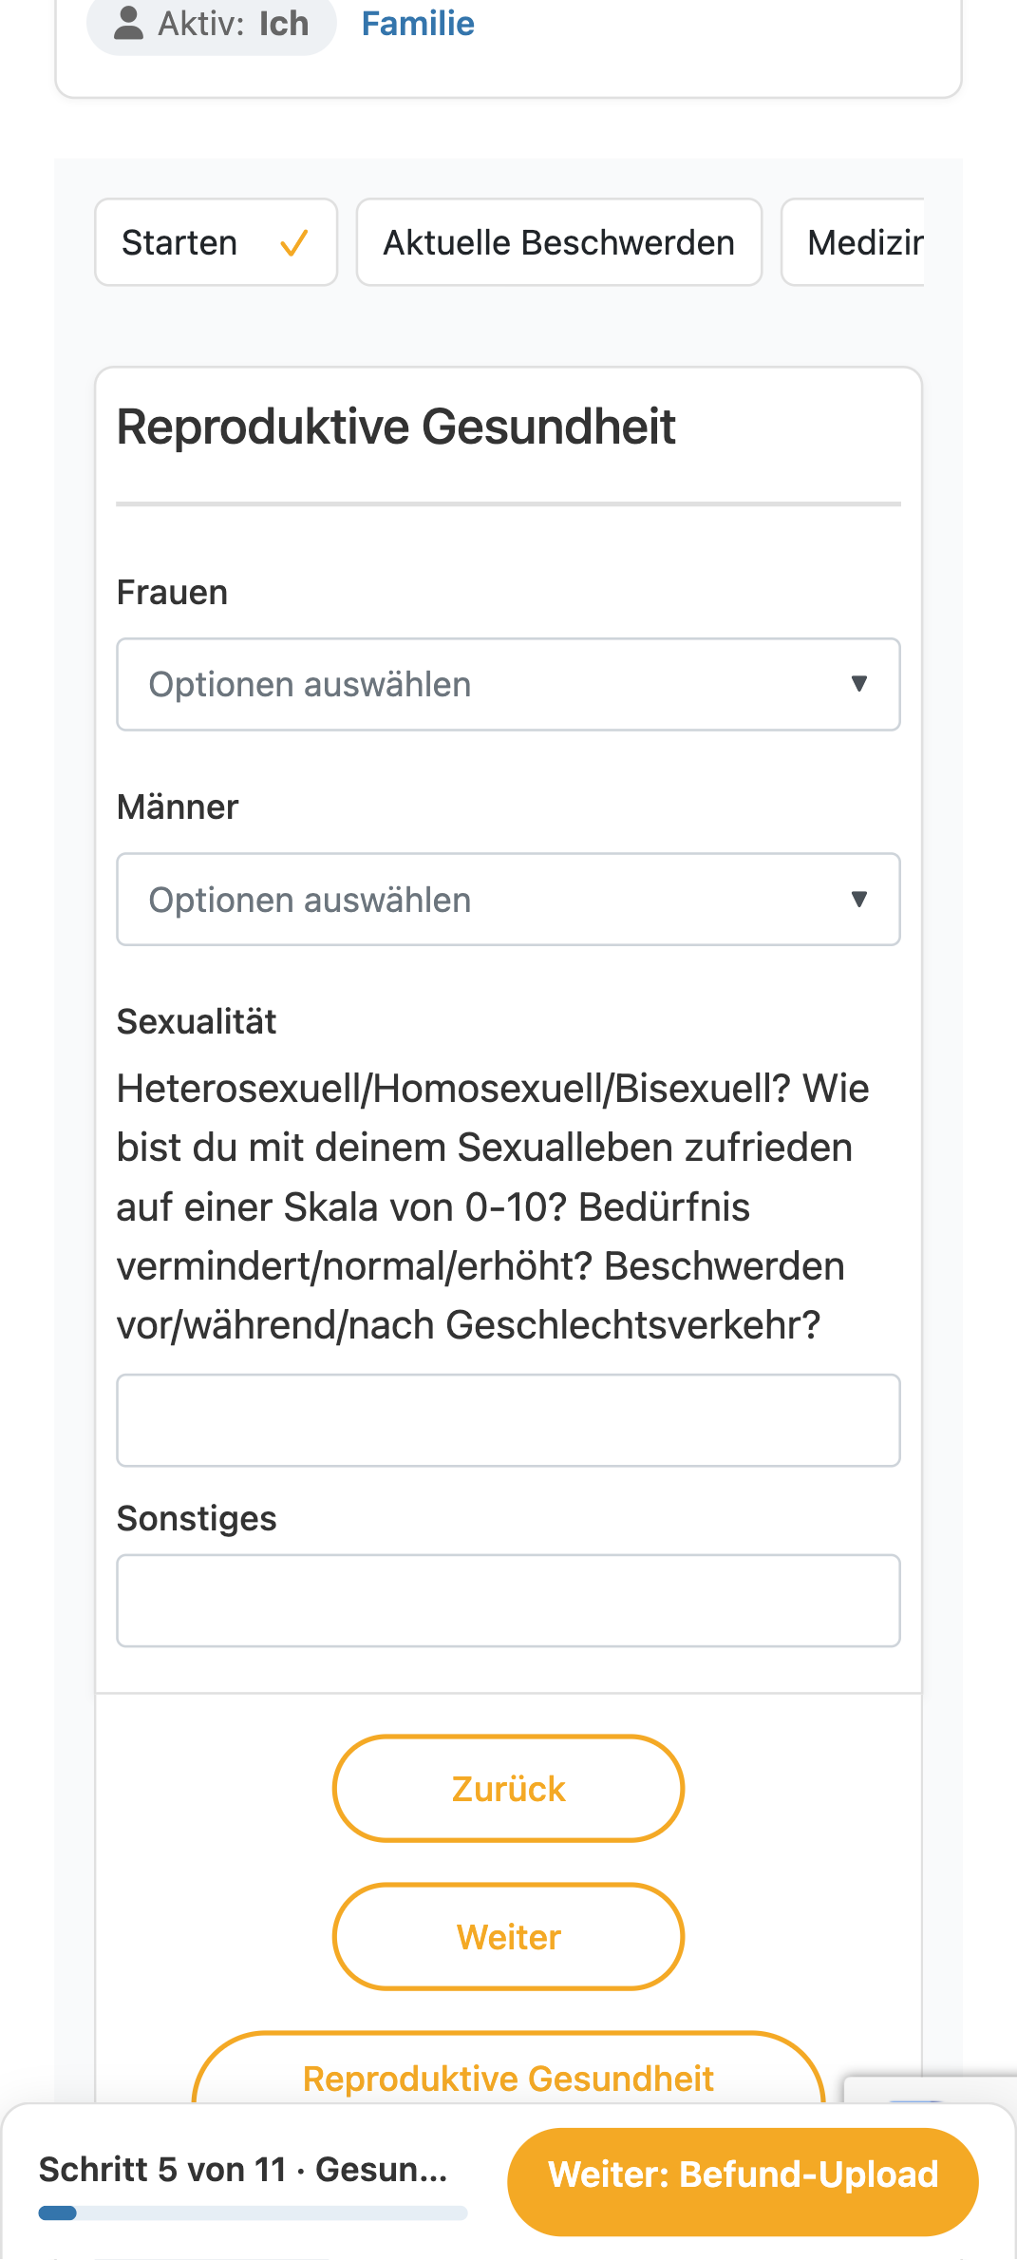The image size is (1017, 2260).
Task: Click the Zurück button
Action: click(508, 1788)
